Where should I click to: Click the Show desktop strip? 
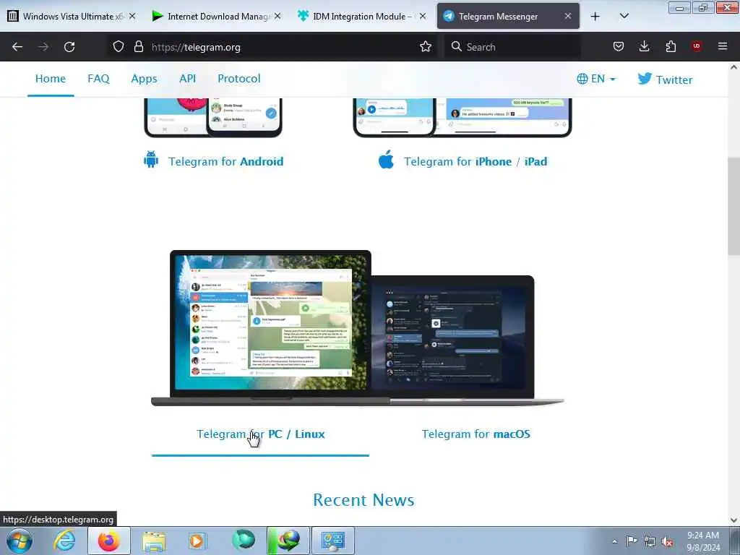734,541
